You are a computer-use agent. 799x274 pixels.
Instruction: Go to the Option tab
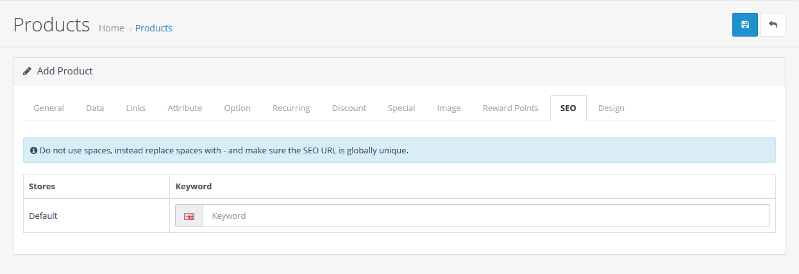click(x=237, y=108)
